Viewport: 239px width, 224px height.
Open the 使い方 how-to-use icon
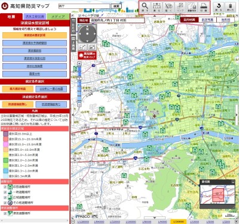[231, 7]
